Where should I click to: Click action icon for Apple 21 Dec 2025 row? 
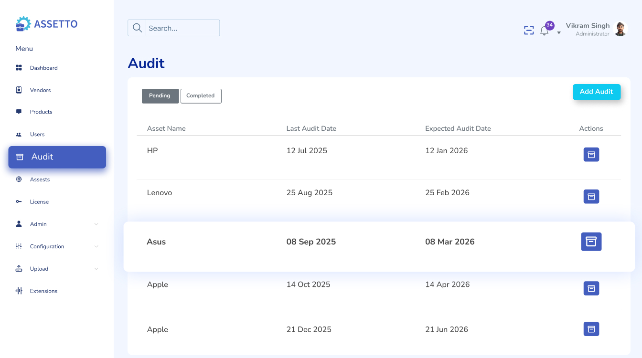(x=591, y=329)
